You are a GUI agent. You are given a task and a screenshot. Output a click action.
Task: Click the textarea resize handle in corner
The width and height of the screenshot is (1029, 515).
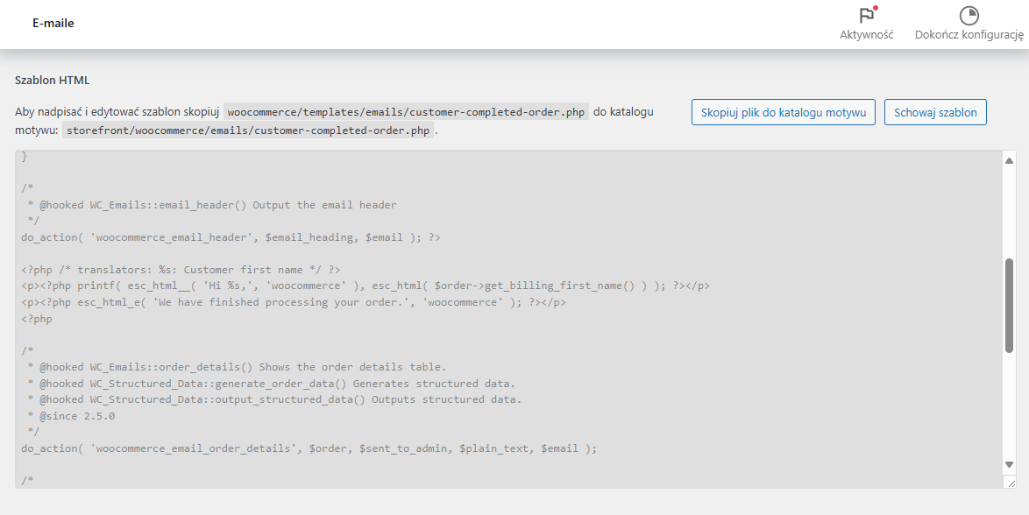[1010, 483]
